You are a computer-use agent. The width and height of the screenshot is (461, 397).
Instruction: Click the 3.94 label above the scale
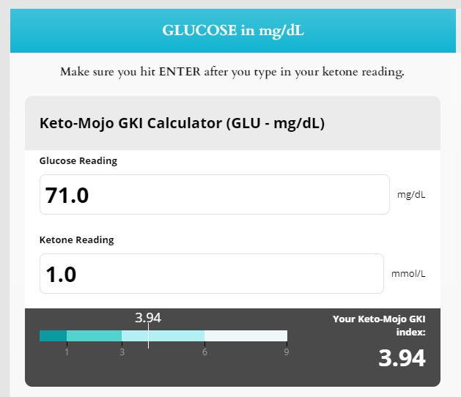[x=148, y=318]
